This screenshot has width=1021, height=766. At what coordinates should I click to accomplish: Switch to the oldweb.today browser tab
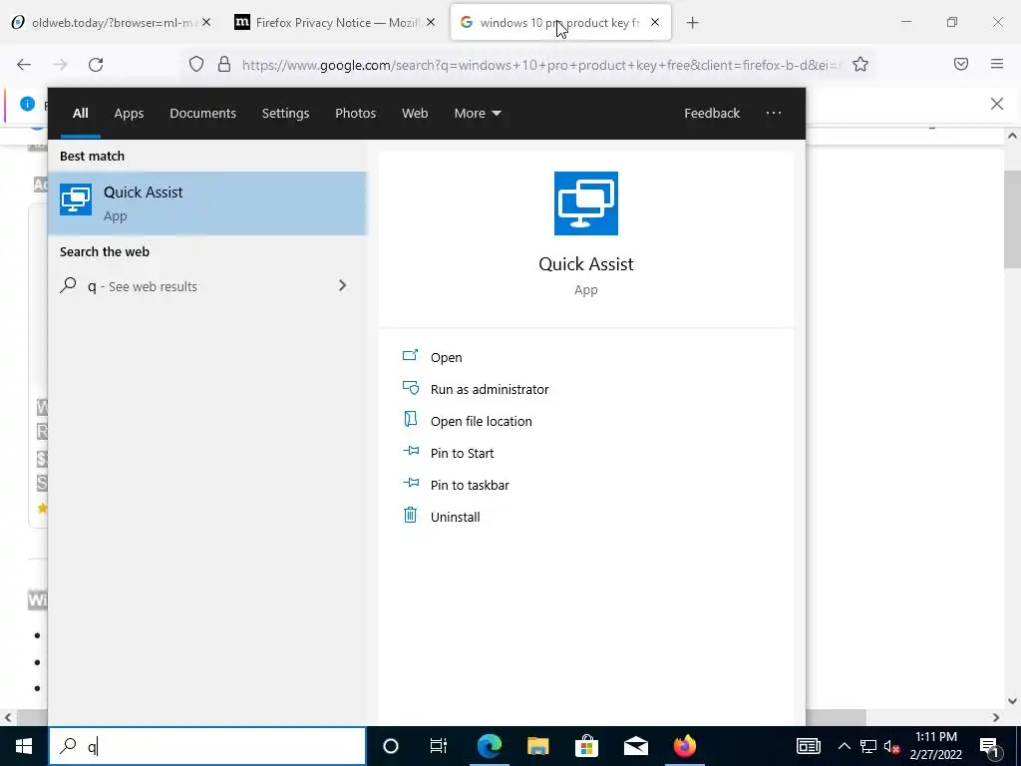pos(111,22)
